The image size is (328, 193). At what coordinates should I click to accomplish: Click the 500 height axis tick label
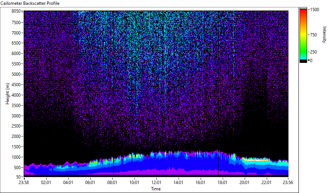[17, 168]
